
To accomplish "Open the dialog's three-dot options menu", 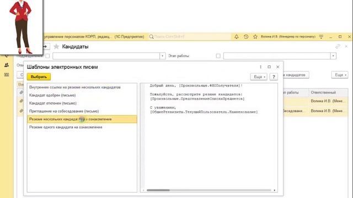I will [x=260, y=67].
